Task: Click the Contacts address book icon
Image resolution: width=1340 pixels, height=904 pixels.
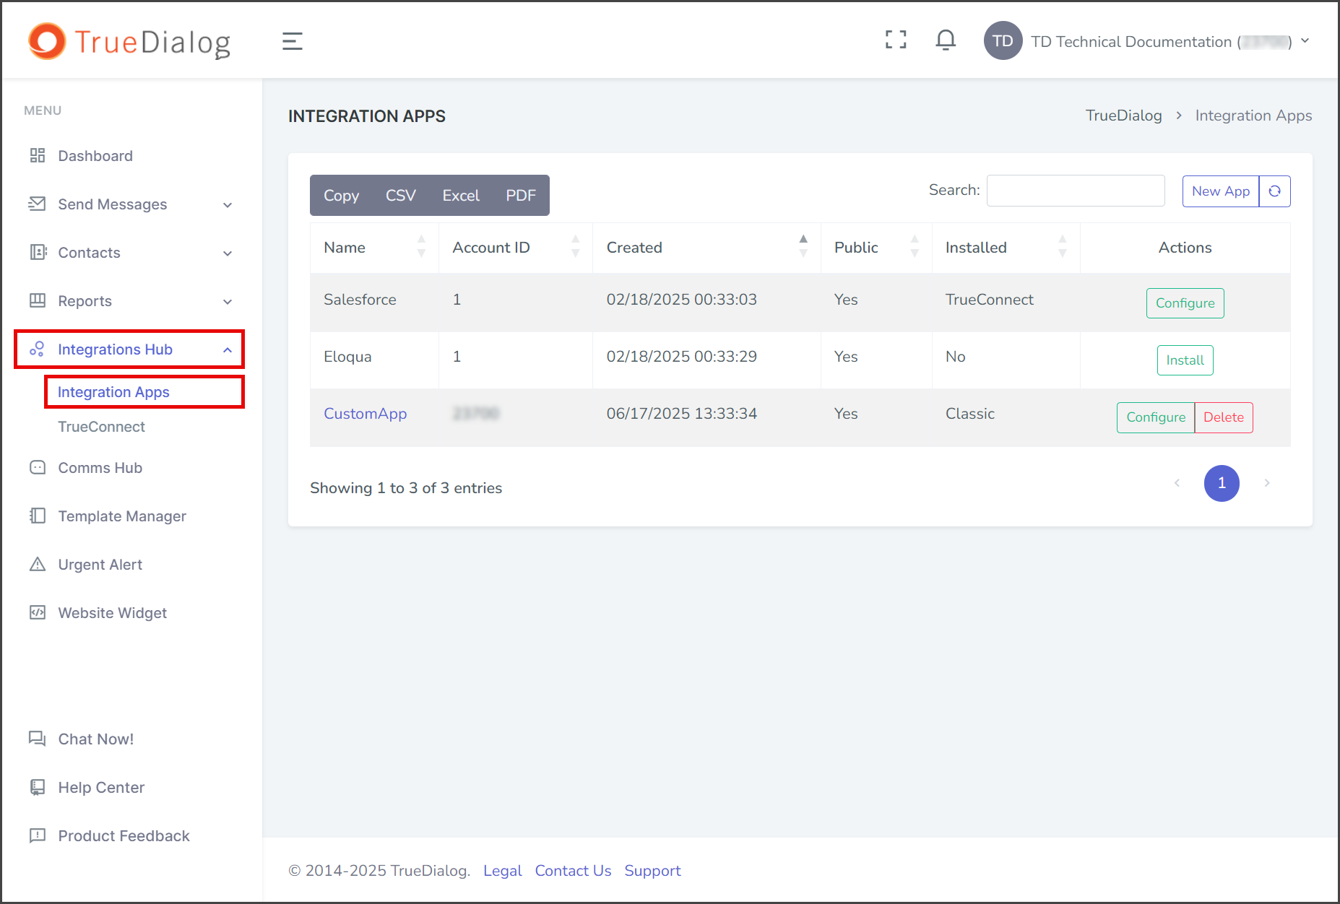Action: coord(38,252)
